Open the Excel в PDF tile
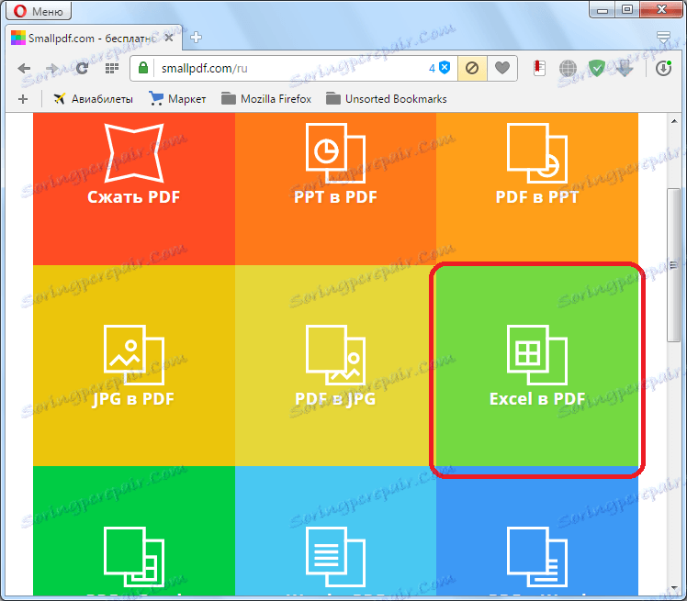 [537, 365]
